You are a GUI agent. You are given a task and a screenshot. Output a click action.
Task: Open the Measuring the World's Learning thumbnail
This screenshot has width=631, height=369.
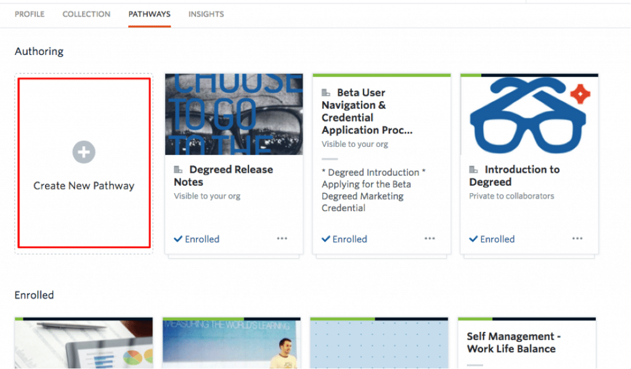[232, 344]
